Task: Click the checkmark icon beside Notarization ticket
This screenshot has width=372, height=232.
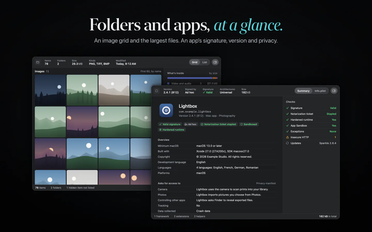Action: [288, 114]
